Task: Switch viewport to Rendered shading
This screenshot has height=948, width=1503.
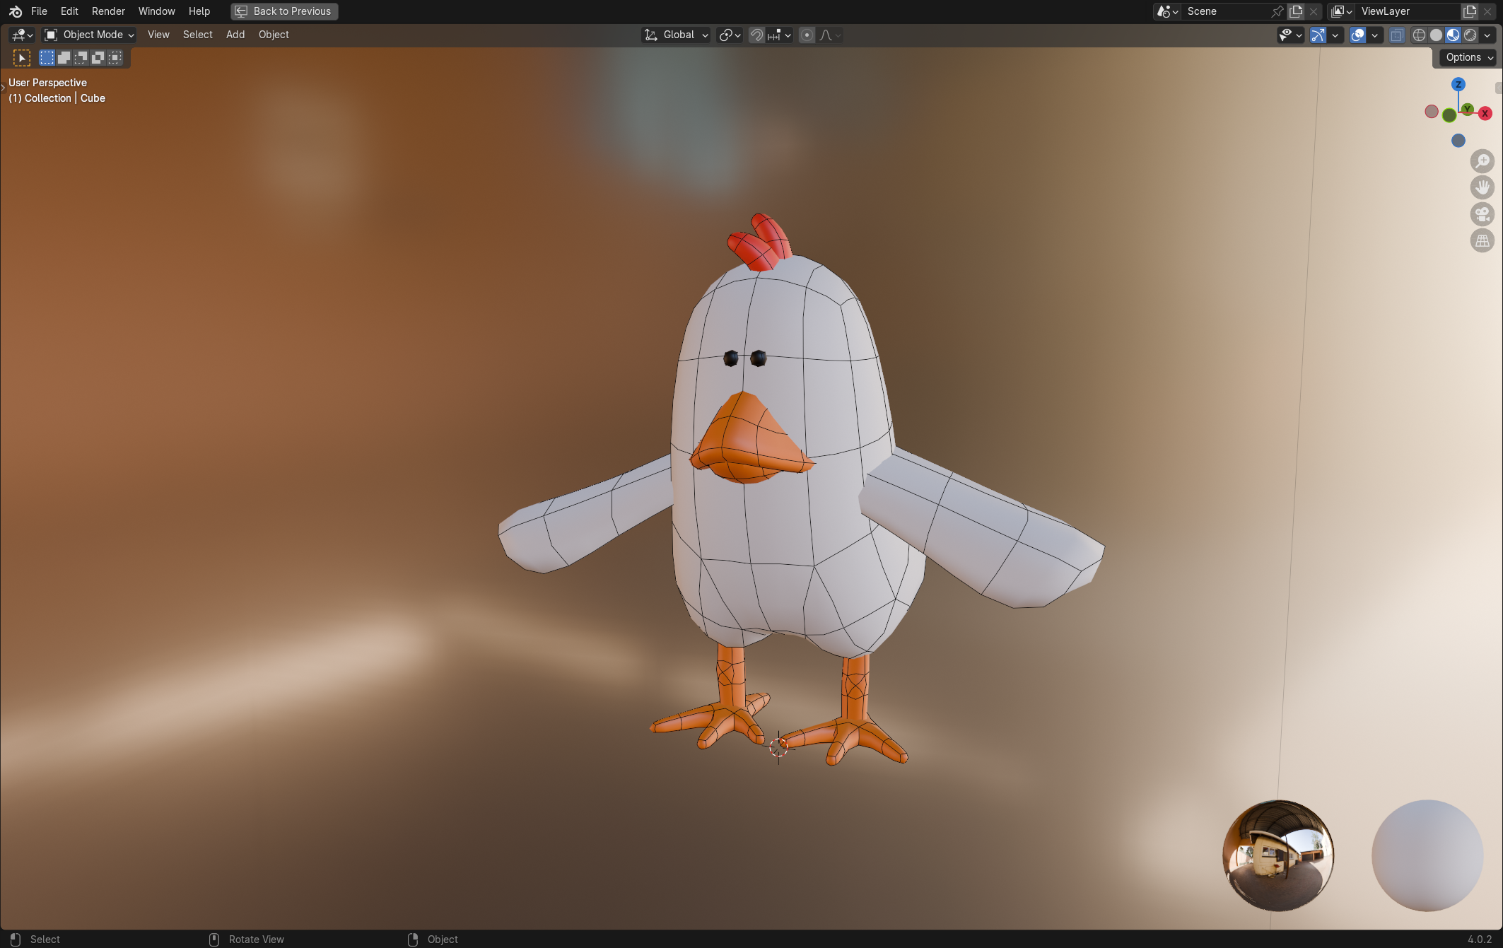Action: pyautogui.click(x=1471, y=35)
